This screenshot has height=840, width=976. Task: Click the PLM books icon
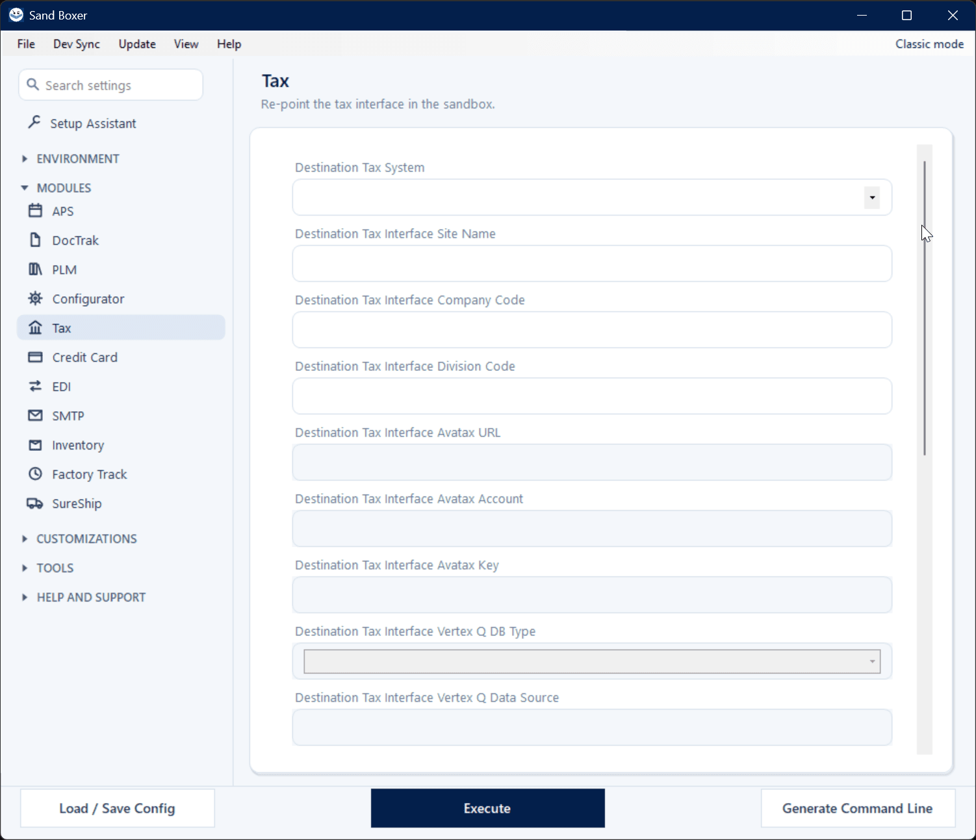click(x=35, y=269)
